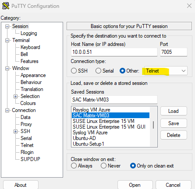Click the Load session button

click(x=174, y=111)
